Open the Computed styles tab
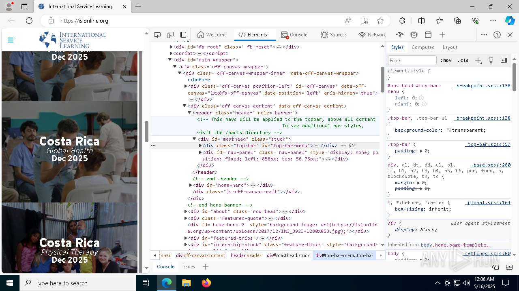This screenshot has height=291, width=519. pyautogui.click(x=423, y=47)
